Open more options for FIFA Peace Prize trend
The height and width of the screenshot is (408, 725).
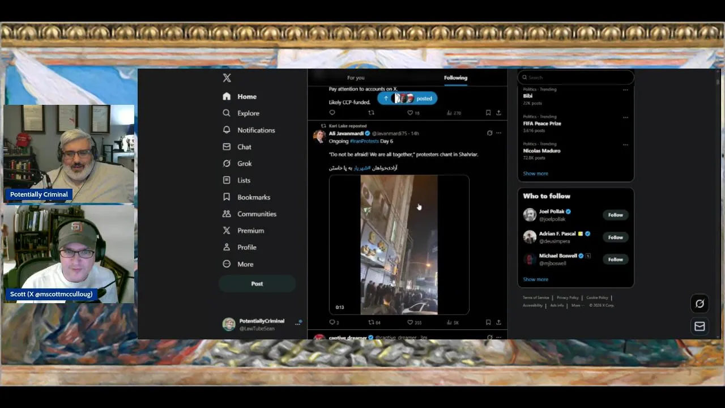pos(625,117)
